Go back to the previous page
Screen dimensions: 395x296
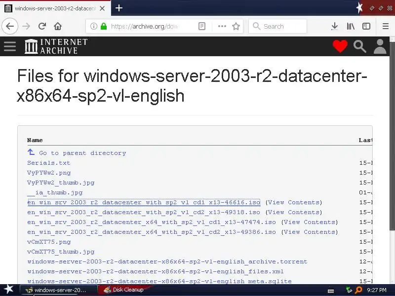pos(10,26)
